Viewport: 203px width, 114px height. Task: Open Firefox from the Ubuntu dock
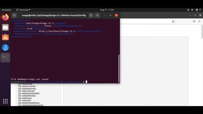point(5,17)
